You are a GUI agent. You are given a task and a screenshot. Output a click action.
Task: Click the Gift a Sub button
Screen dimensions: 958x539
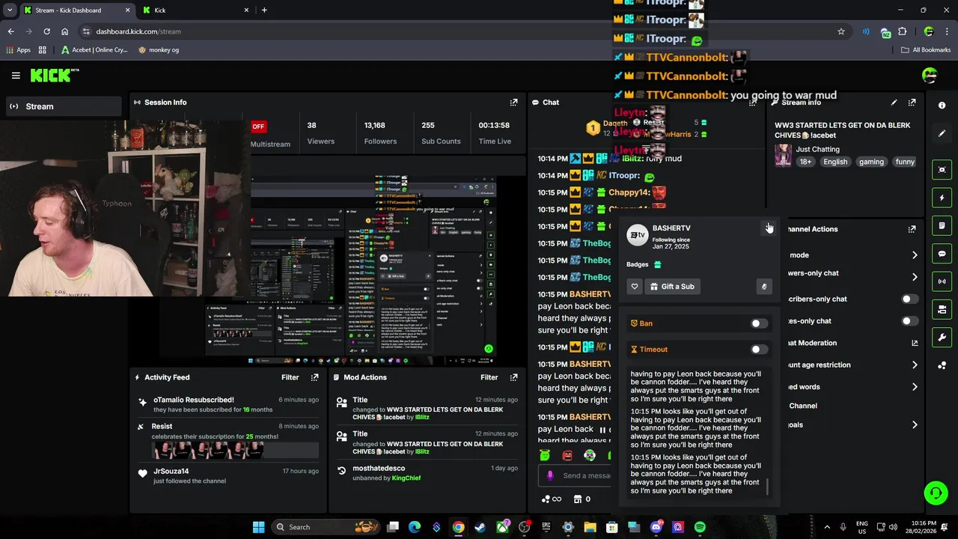click(672, 287)
